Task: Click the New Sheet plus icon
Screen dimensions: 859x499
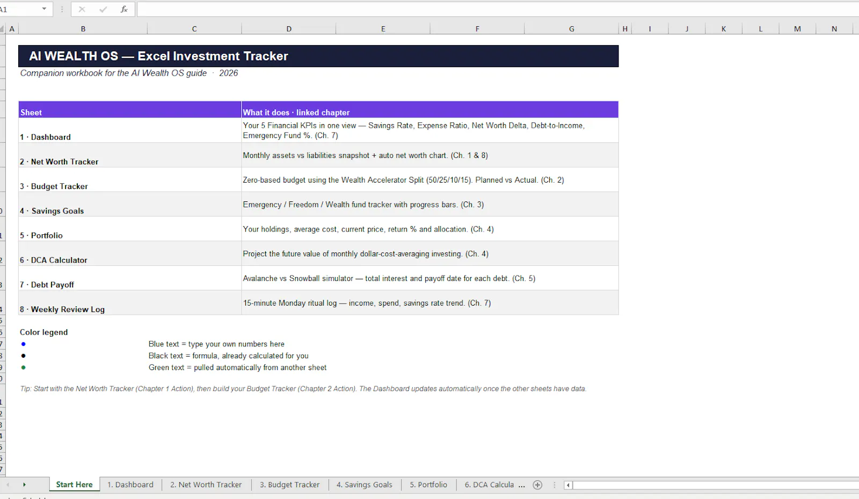Action: pyautogui.click(x=537, y=485)
